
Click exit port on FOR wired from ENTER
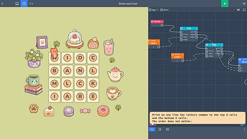197,32
